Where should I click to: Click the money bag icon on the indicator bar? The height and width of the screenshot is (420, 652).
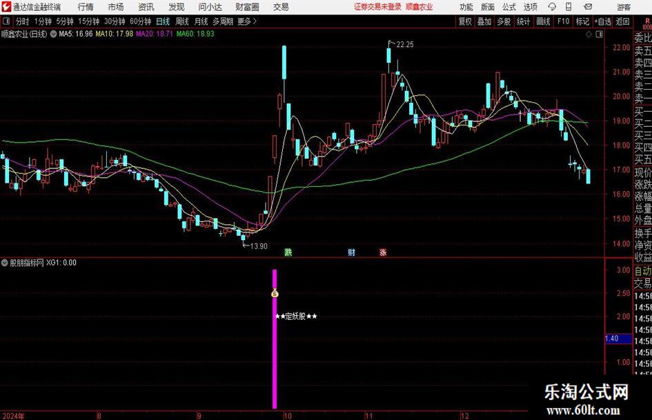[x=275, y=293]
